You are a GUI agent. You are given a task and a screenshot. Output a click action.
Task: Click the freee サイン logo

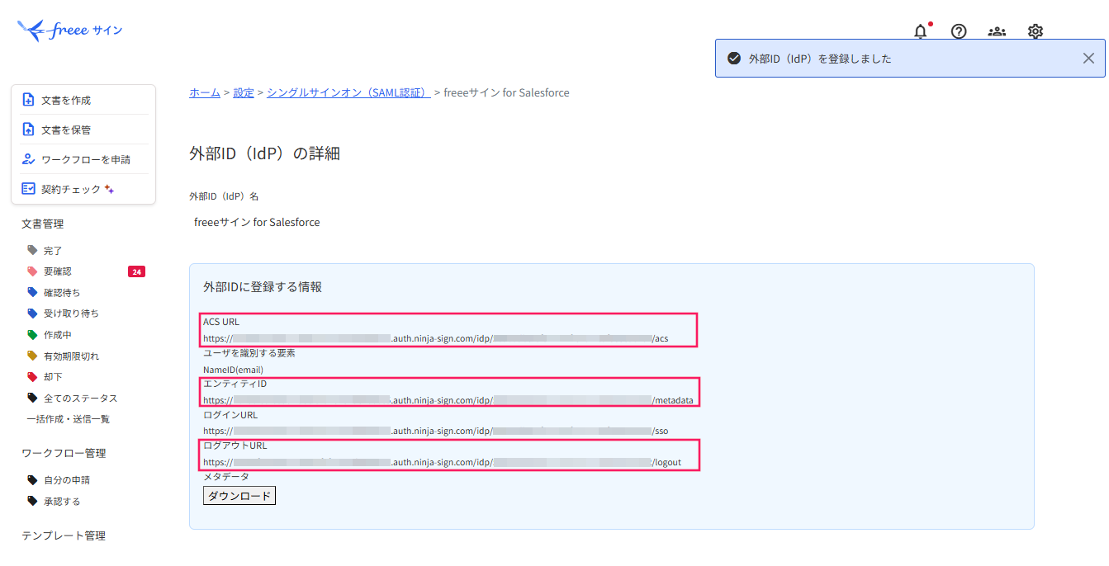click(69, 31)
